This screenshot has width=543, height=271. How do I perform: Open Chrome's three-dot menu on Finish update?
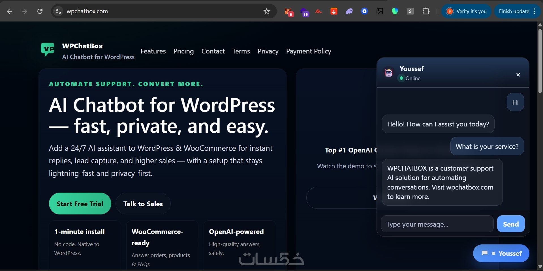click(534, 11)
